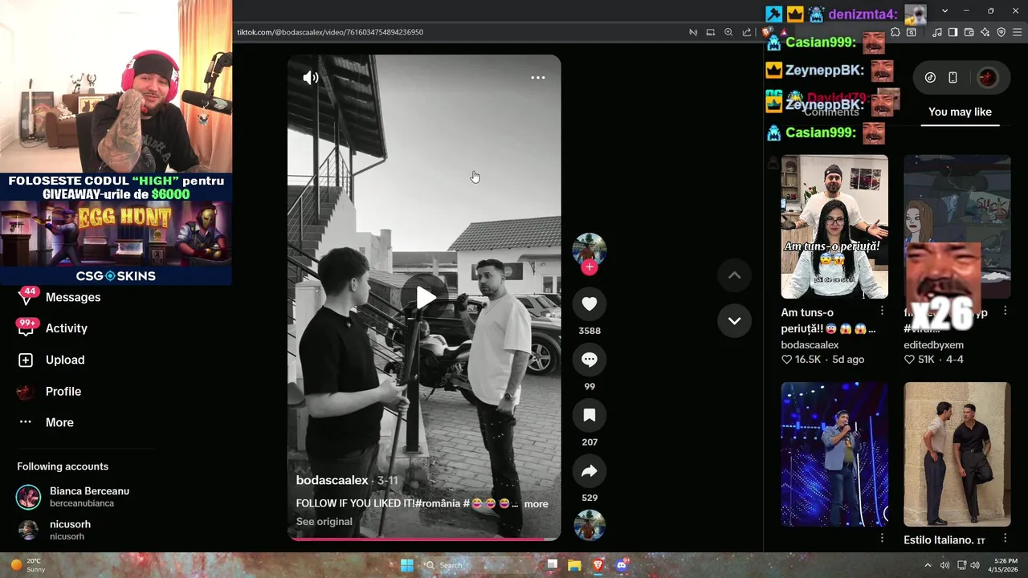Open the browser hamburger menu
Viewport: 1028px width, 578px height.
[1018, 32]
